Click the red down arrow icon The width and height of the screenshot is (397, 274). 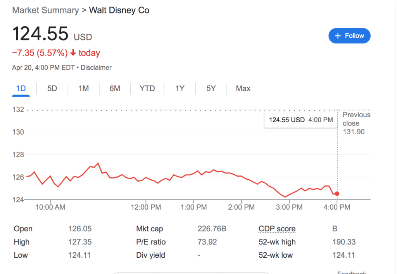click(x=73, y=53)
